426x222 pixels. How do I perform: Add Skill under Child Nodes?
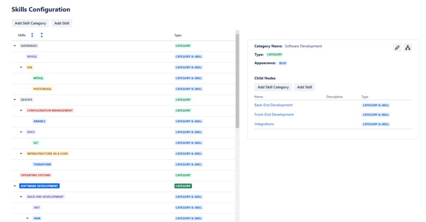[x=304, y=87]
